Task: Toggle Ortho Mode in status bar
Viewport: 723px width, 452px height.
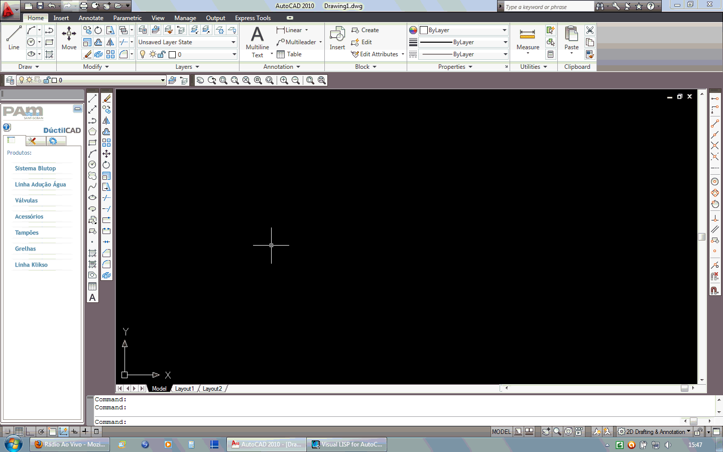Action: click(30, 431)
